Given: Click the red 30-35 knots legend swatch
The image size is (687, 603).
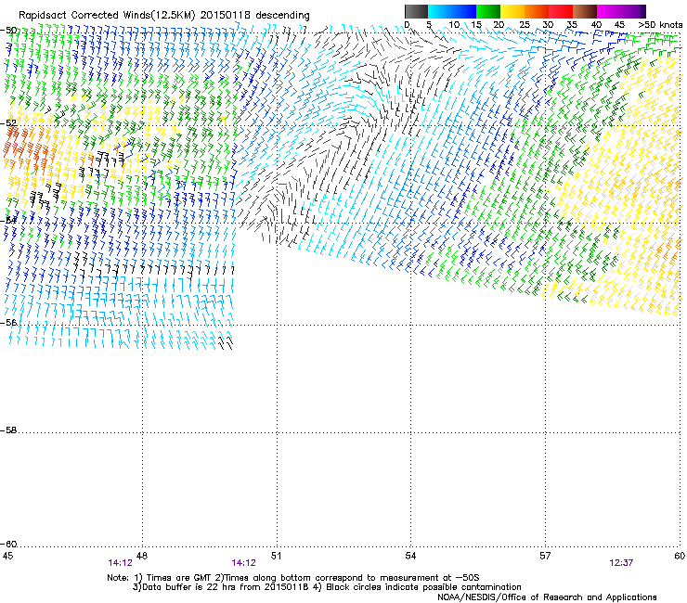Looking at the screenshot, I should (x=561, y=11).
